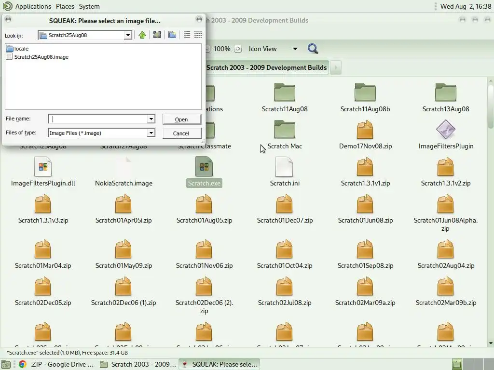Select Scratch02Dec06 (2).zip archive

[x=204, y=295]
